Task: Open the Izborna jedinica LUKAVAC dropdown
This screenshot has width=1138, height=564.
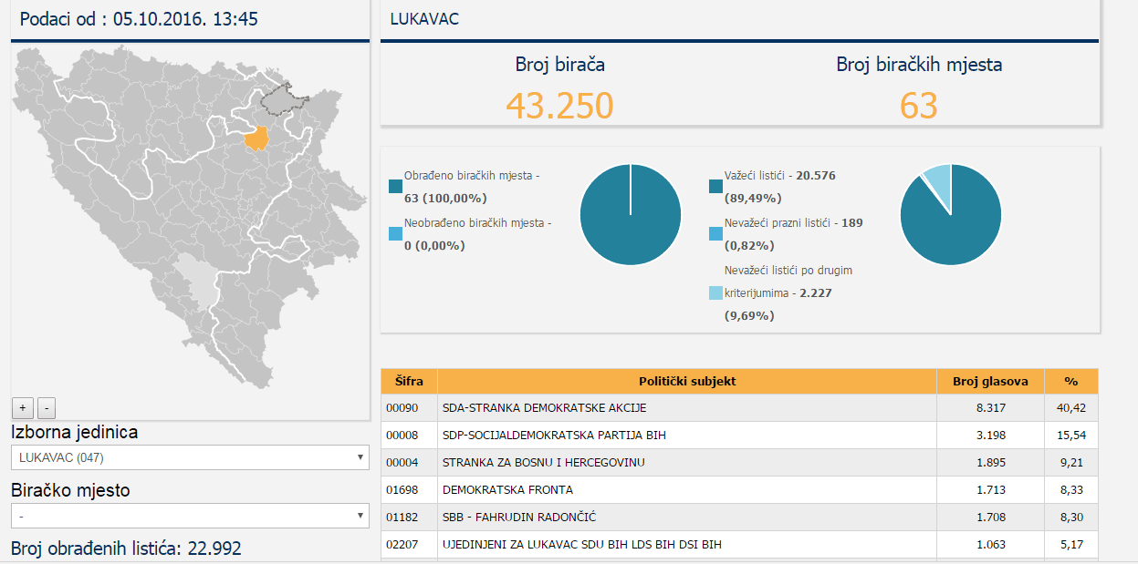Action: pyautogui.click(x=190, y=457)
